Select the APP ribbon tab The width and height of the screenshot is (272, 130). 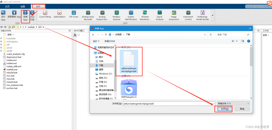click(38, 7)
